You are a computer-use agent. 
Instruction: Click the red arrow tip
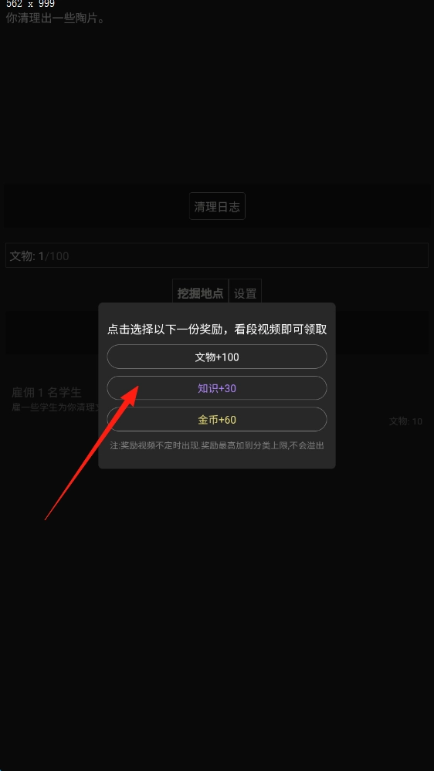[x=137, y=386]
